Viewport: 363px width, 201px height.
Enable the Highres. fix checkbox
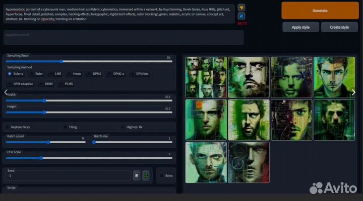click(123, 127)
